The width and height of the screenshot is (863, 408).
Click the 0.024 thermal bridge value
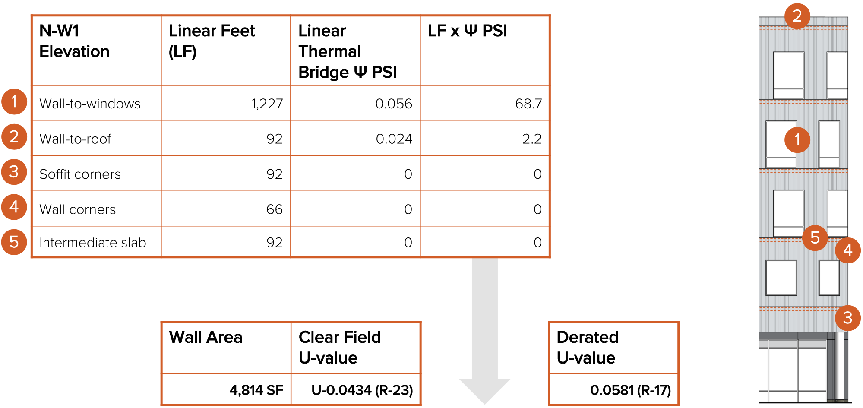click(x=394, y=139)
